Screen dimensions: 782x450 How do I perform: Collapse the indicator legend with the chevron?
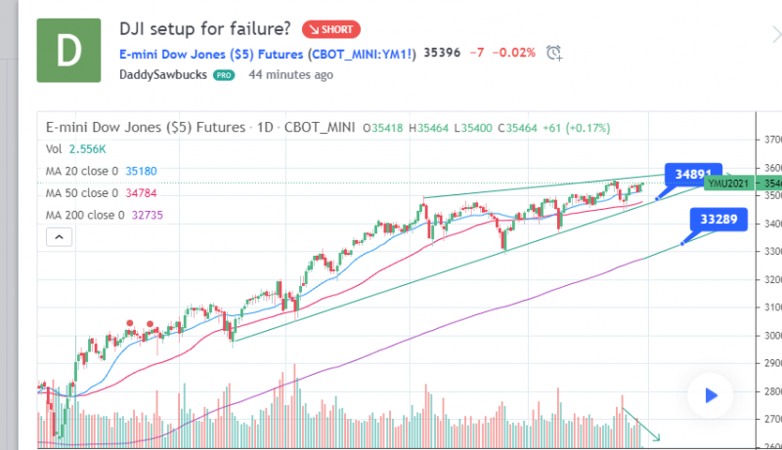pos(58,236)
